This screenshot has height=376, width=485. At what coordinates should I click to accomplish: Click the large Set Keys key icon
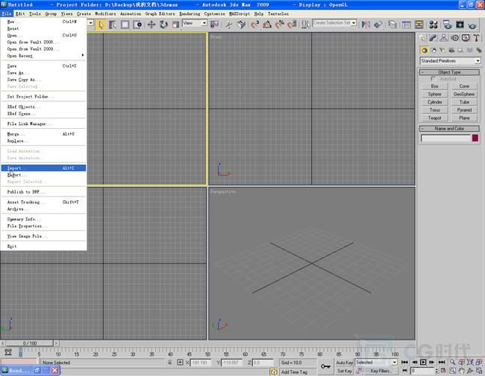(x=325, y=366)
